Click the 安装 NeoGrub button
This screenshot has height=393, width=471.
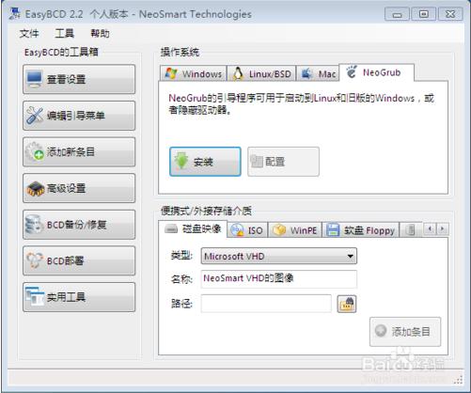tap(205, 162)
